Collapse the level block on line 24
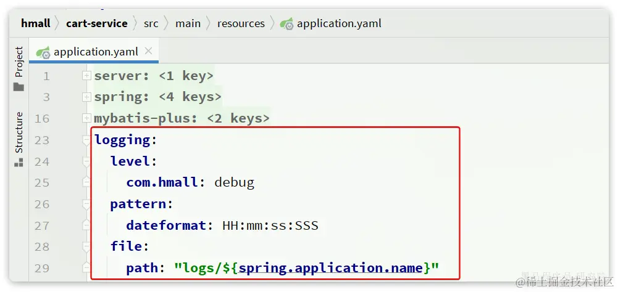618x292 pixels. pos(86,161)
